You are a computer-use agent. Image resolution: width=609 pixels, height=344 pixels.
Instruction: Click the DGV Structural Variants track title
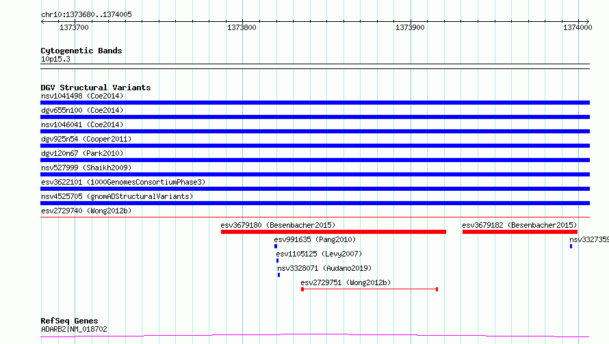(x=96, y=88)
